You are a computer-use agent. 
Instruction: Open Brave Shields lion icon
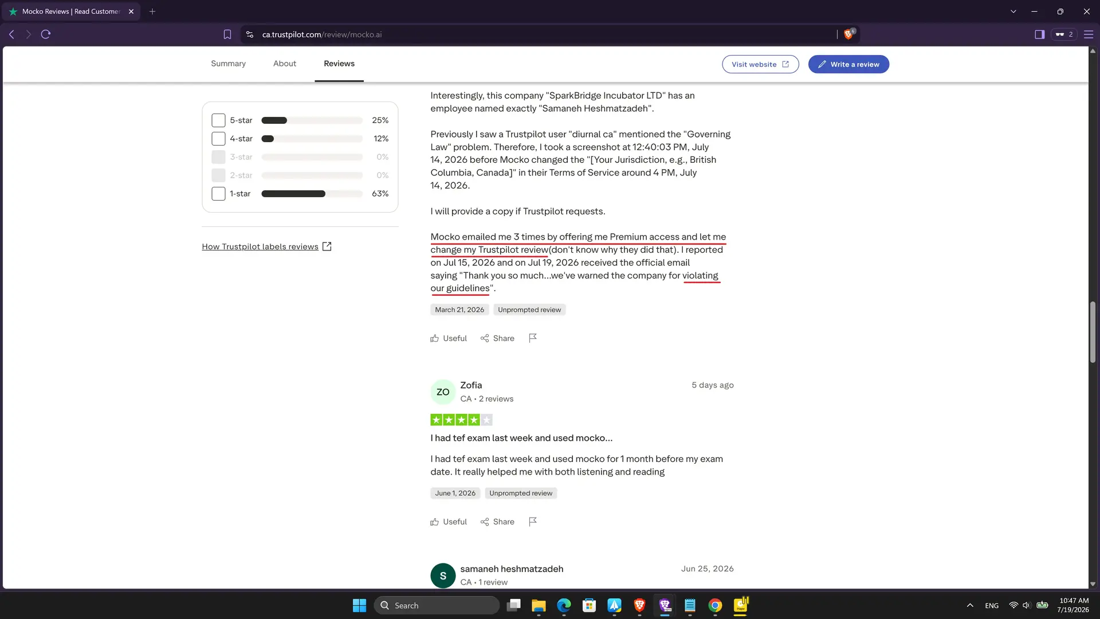[x=848, y=34]
